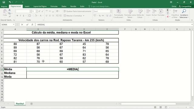Image resolution: width=194 pixels, height=109 pixels.
Task: Switch to the Fórmulas tab
Action: [x=54, y=6]
